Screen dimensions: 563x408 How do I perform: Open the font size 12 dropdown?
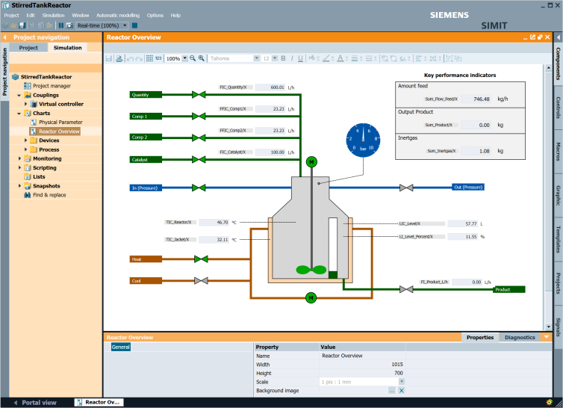point(275,58)
